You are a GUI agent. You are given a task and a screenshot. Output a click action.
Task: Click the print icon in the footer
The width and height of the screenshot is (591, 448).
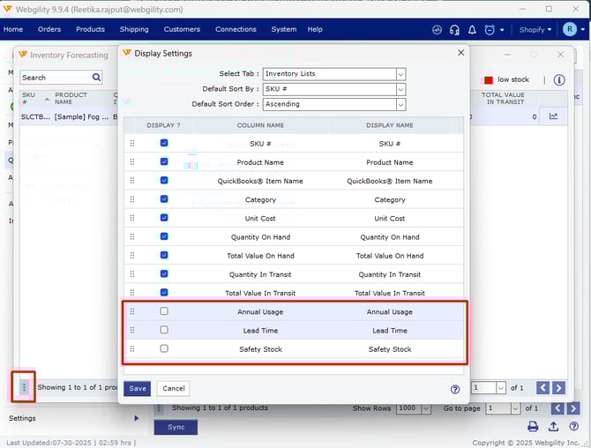533,427
